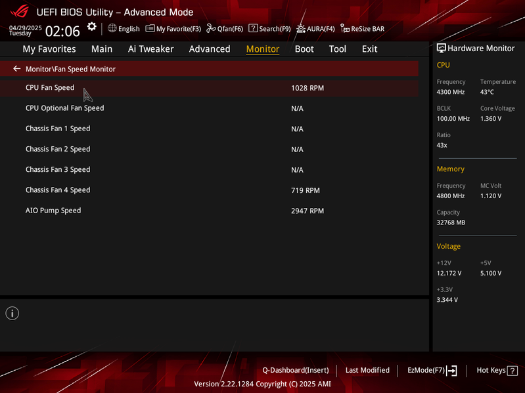525x393 pixels.
Task: View Last Modified changes
Action: pyautogui.click(x=367, y=370)
